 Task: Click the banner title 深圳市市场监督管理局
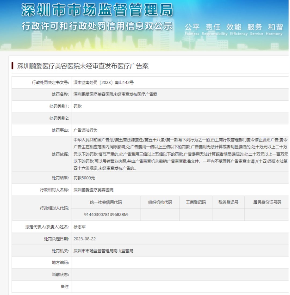[97, 10]
